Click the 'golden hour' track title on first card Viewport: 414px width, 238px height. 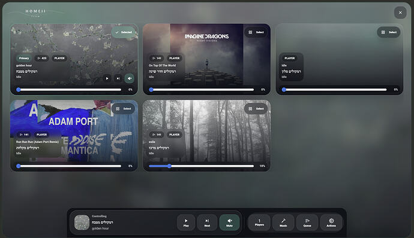tap(24, 65)
